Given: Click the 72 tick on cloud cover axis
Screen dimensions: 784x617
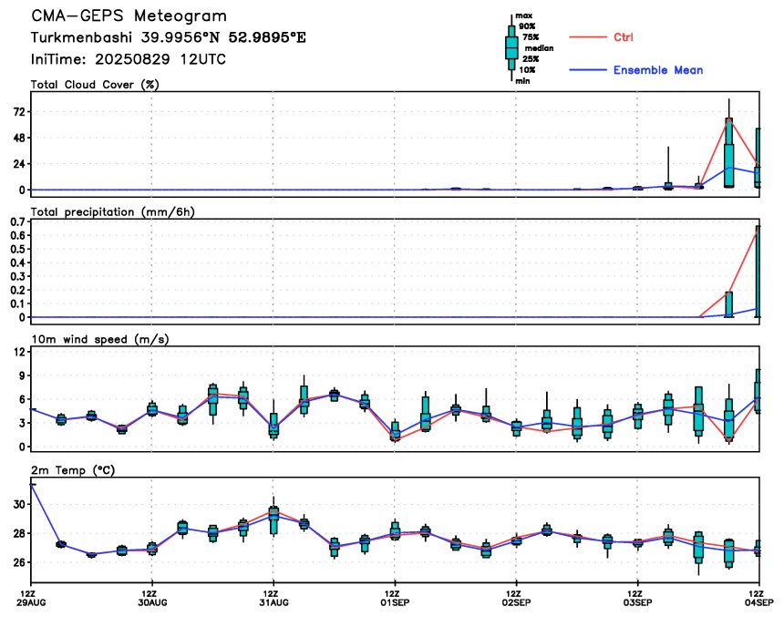Looking at the screenshot, I should (x=19, y=112).
